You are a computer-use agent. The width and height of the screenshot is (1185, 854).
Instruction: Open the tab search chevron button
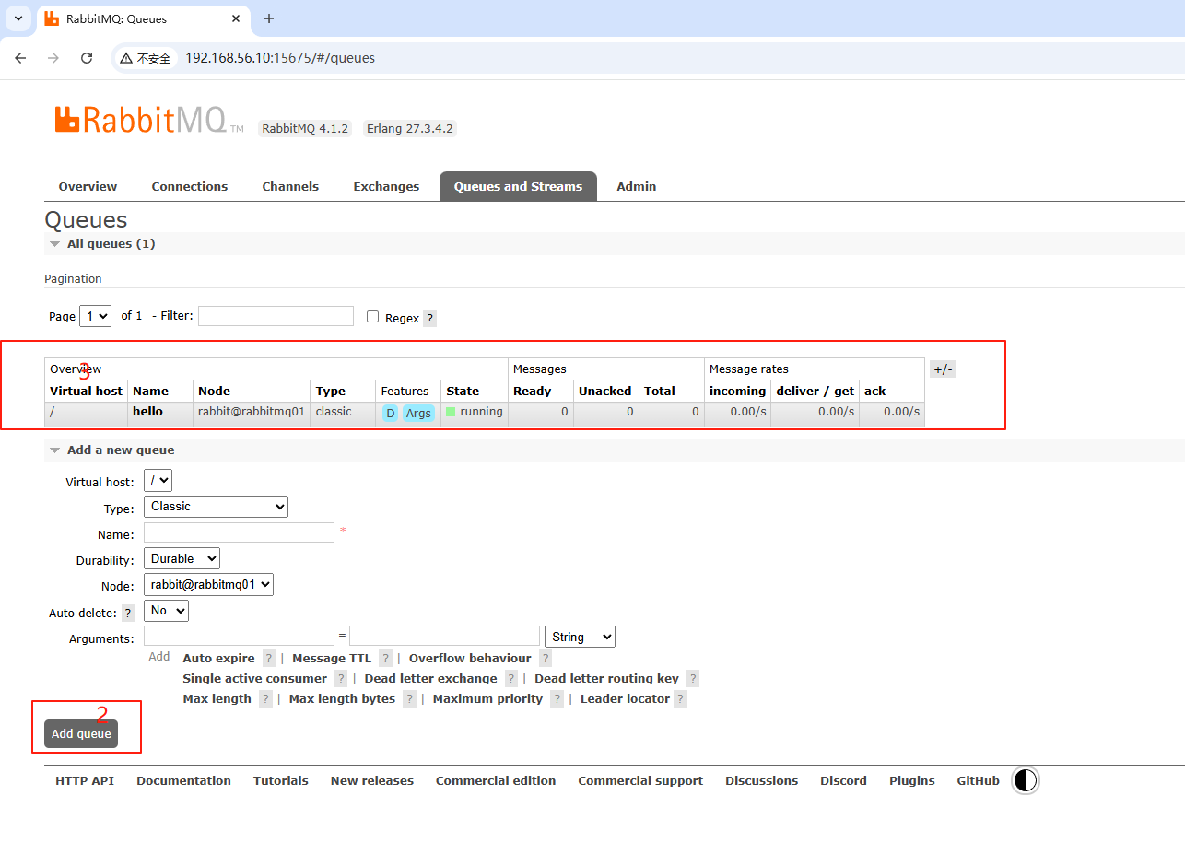click(x=18, y=18)
